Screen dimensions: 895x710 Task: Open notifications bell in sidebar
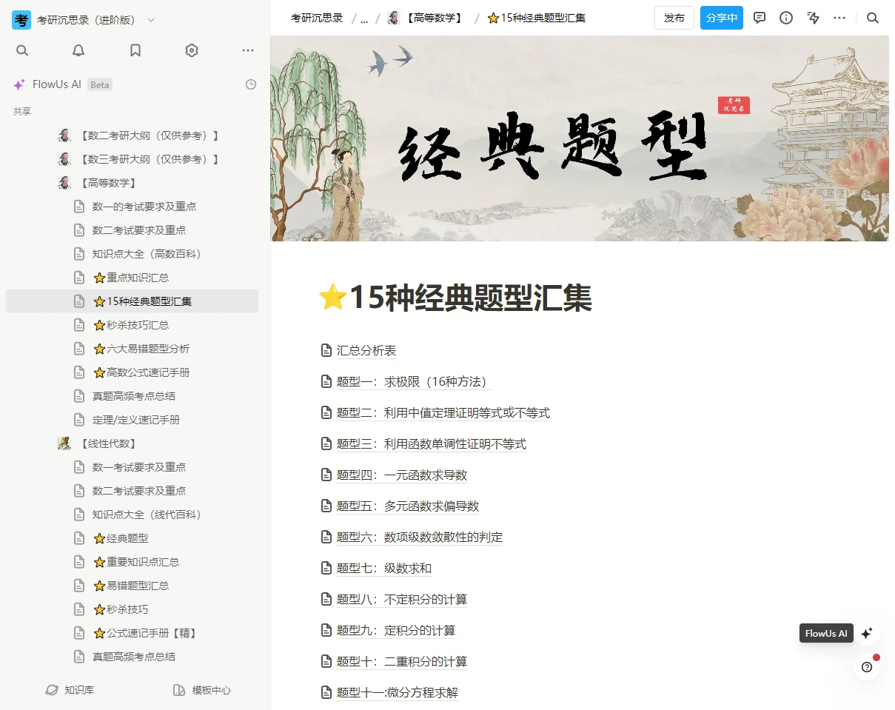point(78,50)
